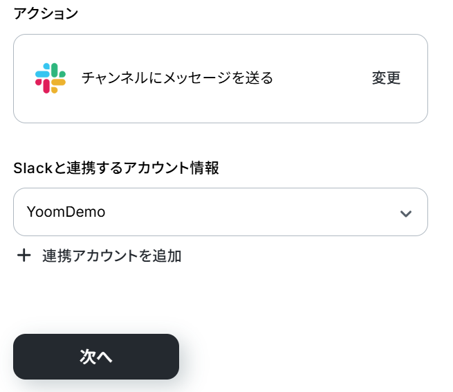The height and width of the screenshot is (392, 453).
Task: Proceed with the 次へ button
Action: click(x=96, y=357)
